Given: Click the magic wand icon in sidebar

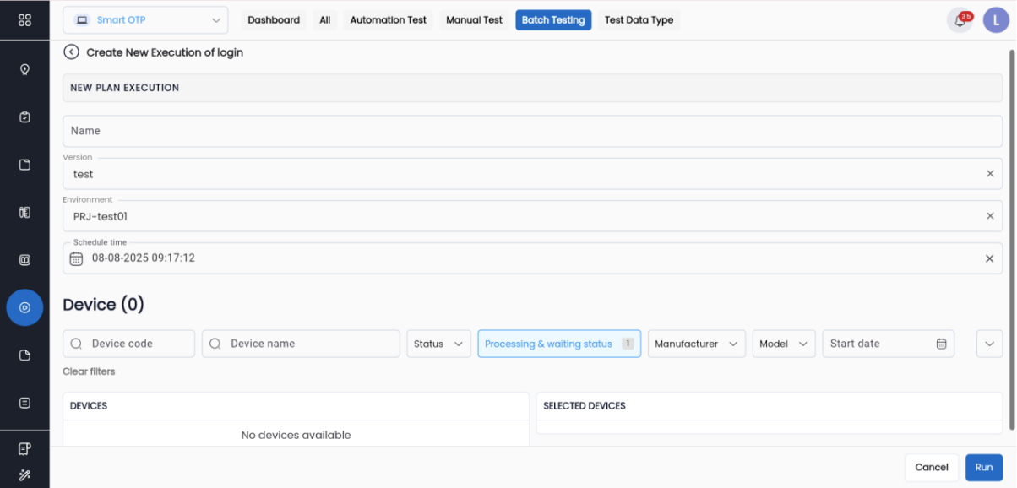Looking at the screenshot, I should (x=24, y=474).
